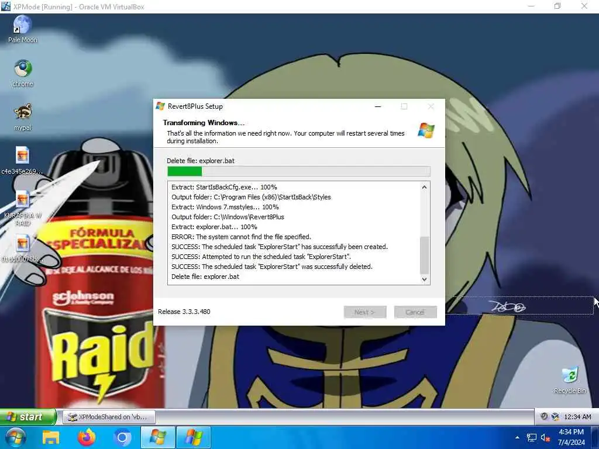Select the mypal raccoon desktop icon

pos(23,117)
